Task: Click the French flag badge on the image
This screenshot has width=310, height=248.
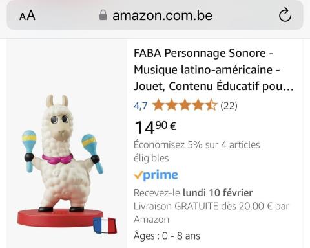Action: tap(105, 225)
